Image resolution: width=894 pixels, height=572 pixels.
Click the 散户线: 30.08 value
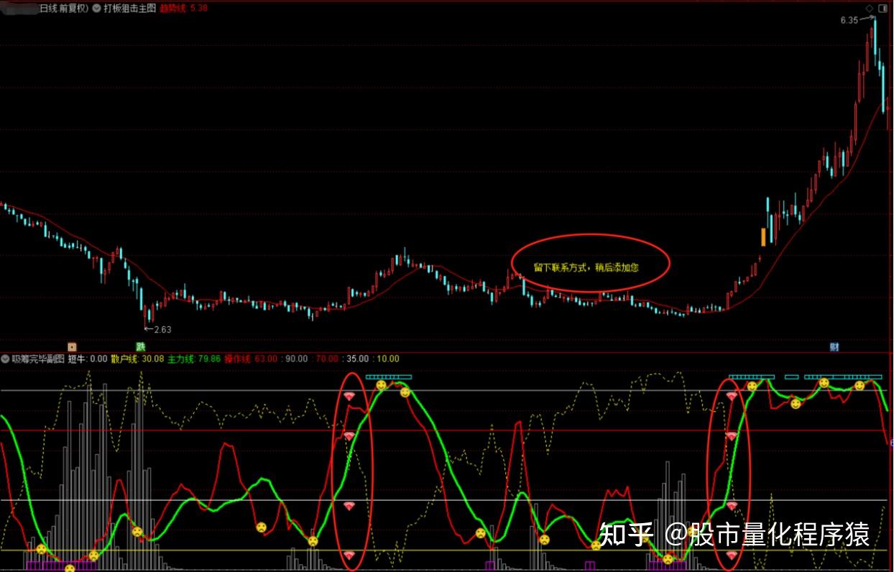click(x=138, y=359)
